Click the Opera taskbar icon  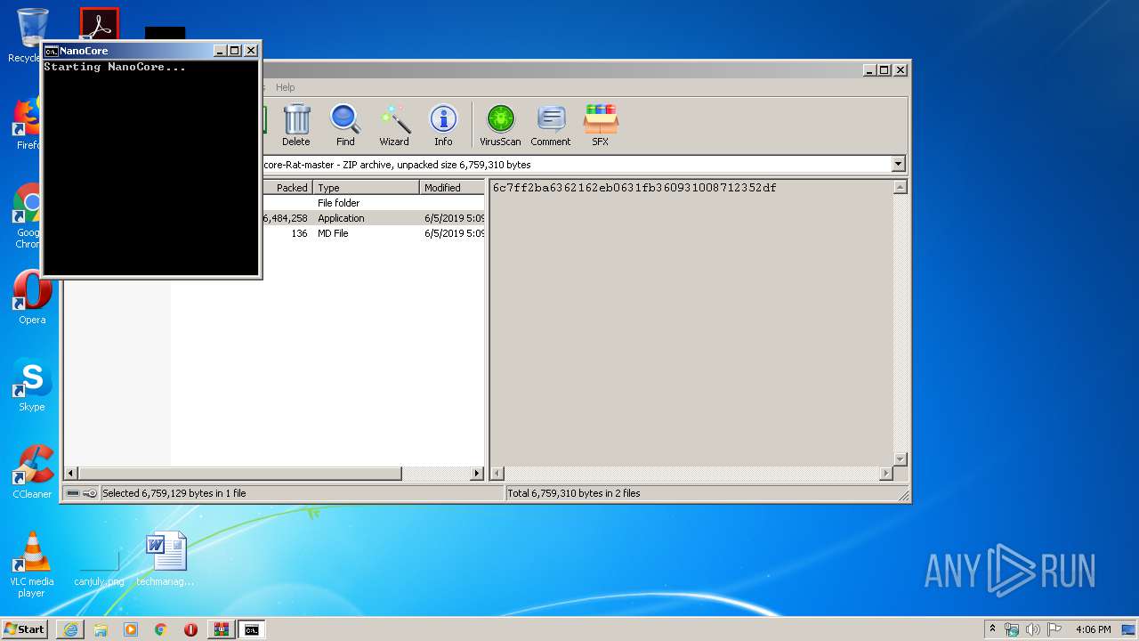coord(190,629)
